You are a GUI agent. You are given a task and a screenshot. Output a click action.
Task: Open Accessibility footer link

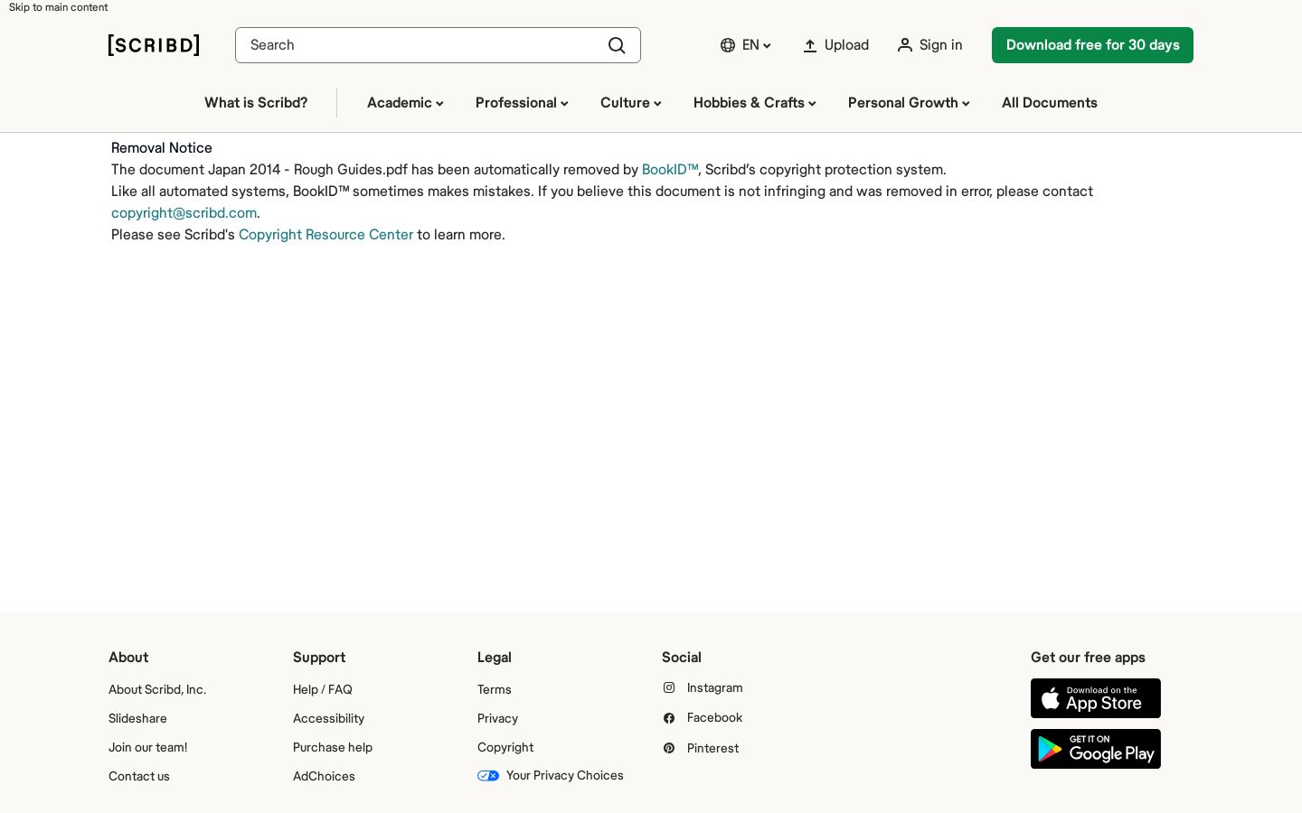[x=328, y=718]
